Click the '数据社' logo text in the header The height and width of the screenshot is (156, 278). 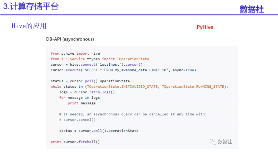coord(251,9)
